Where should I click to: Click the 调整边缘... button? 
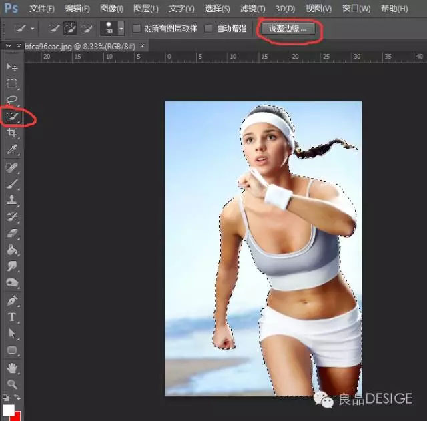(288, 30)
